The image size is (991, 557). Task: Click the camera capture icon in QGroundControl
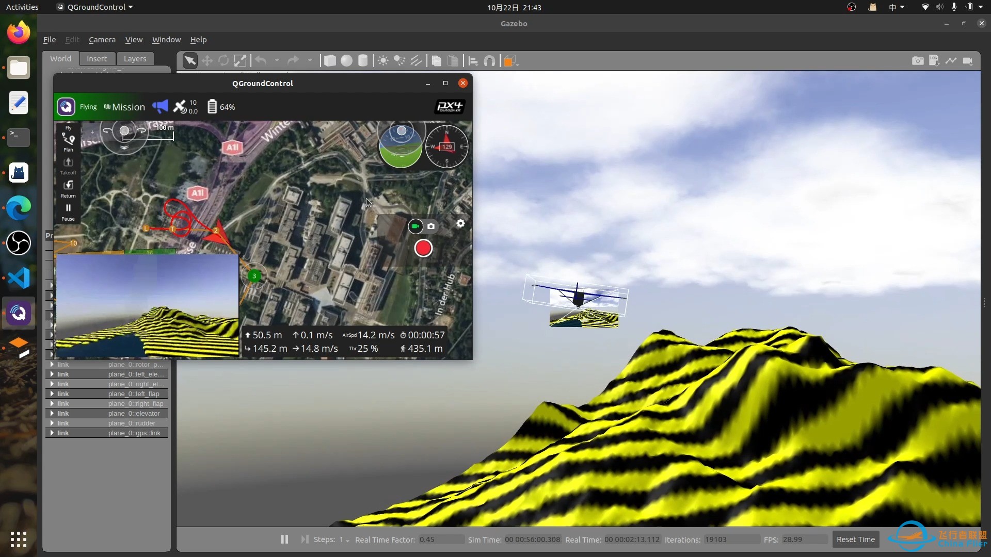(x=431, y=226)
